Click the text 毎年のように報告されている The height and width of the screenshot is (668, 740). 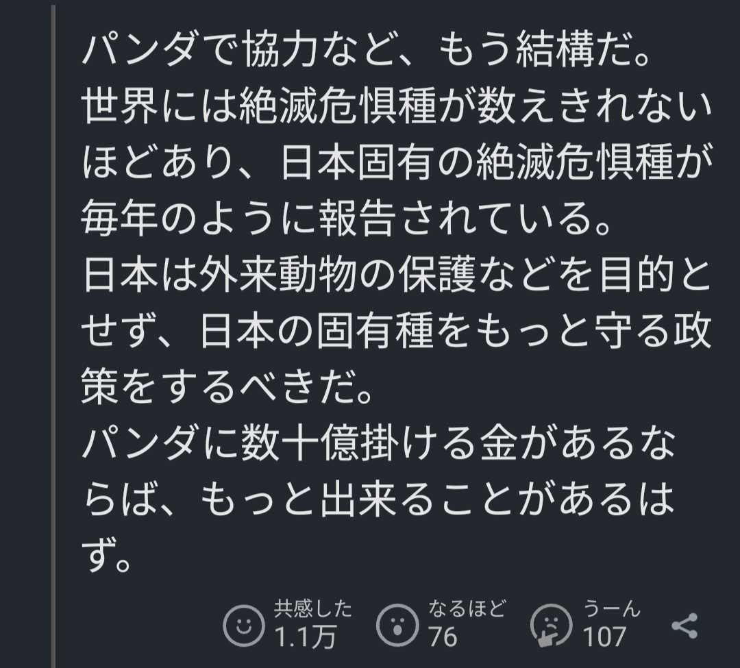point(346,218)
